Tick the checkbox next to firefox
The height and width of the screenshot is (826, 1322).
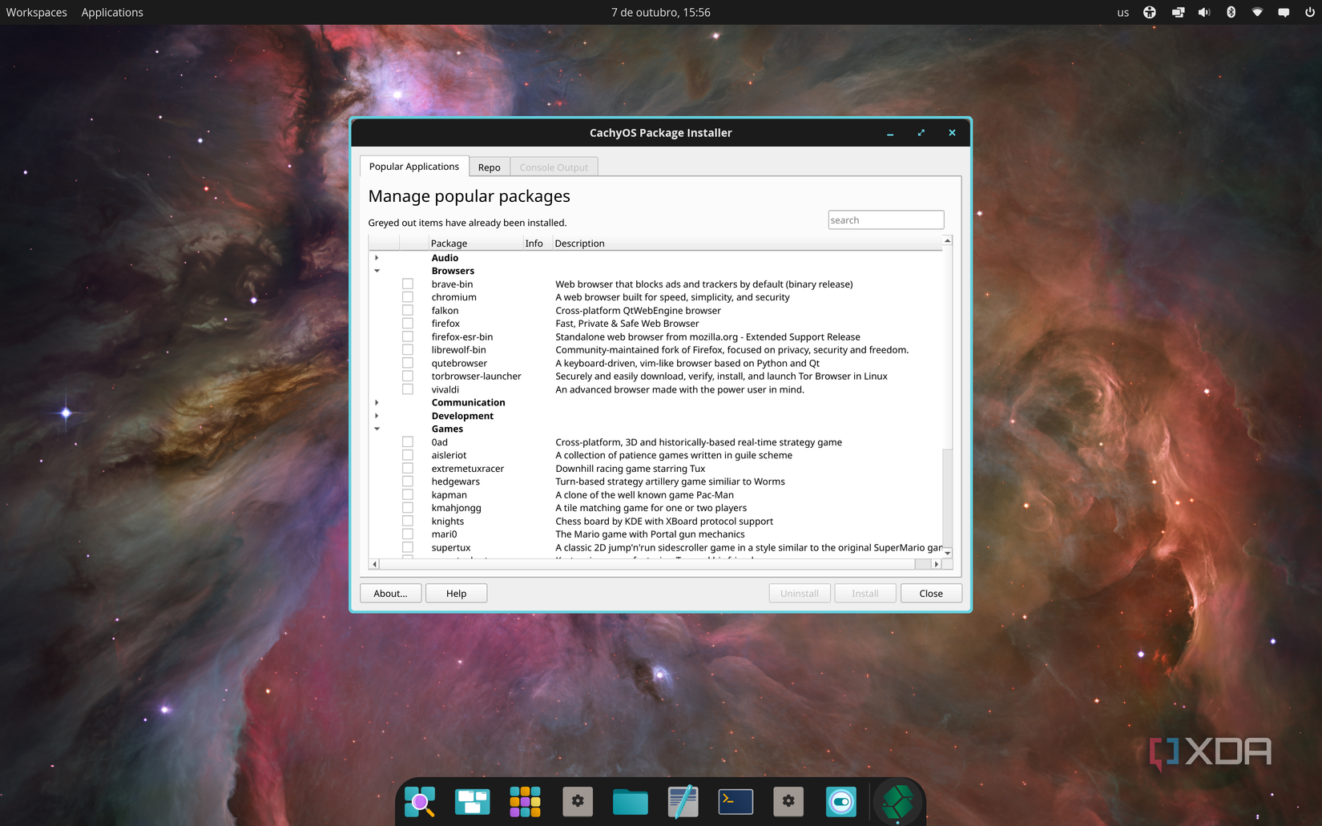pyautogui.click(x=408, y=323)
